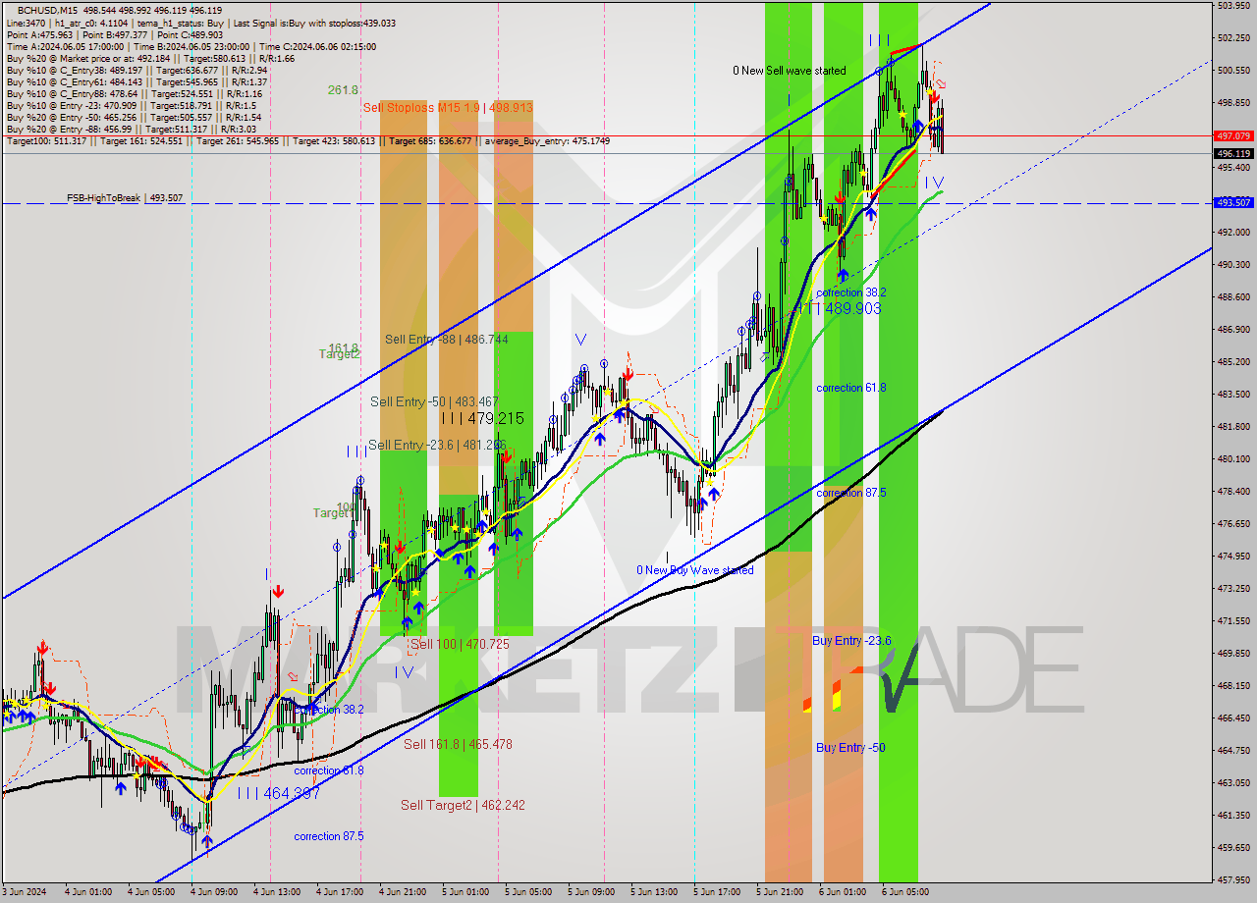
Task: Select the 'Sell 100 | 470.725' label
Action: pos(460,644)
